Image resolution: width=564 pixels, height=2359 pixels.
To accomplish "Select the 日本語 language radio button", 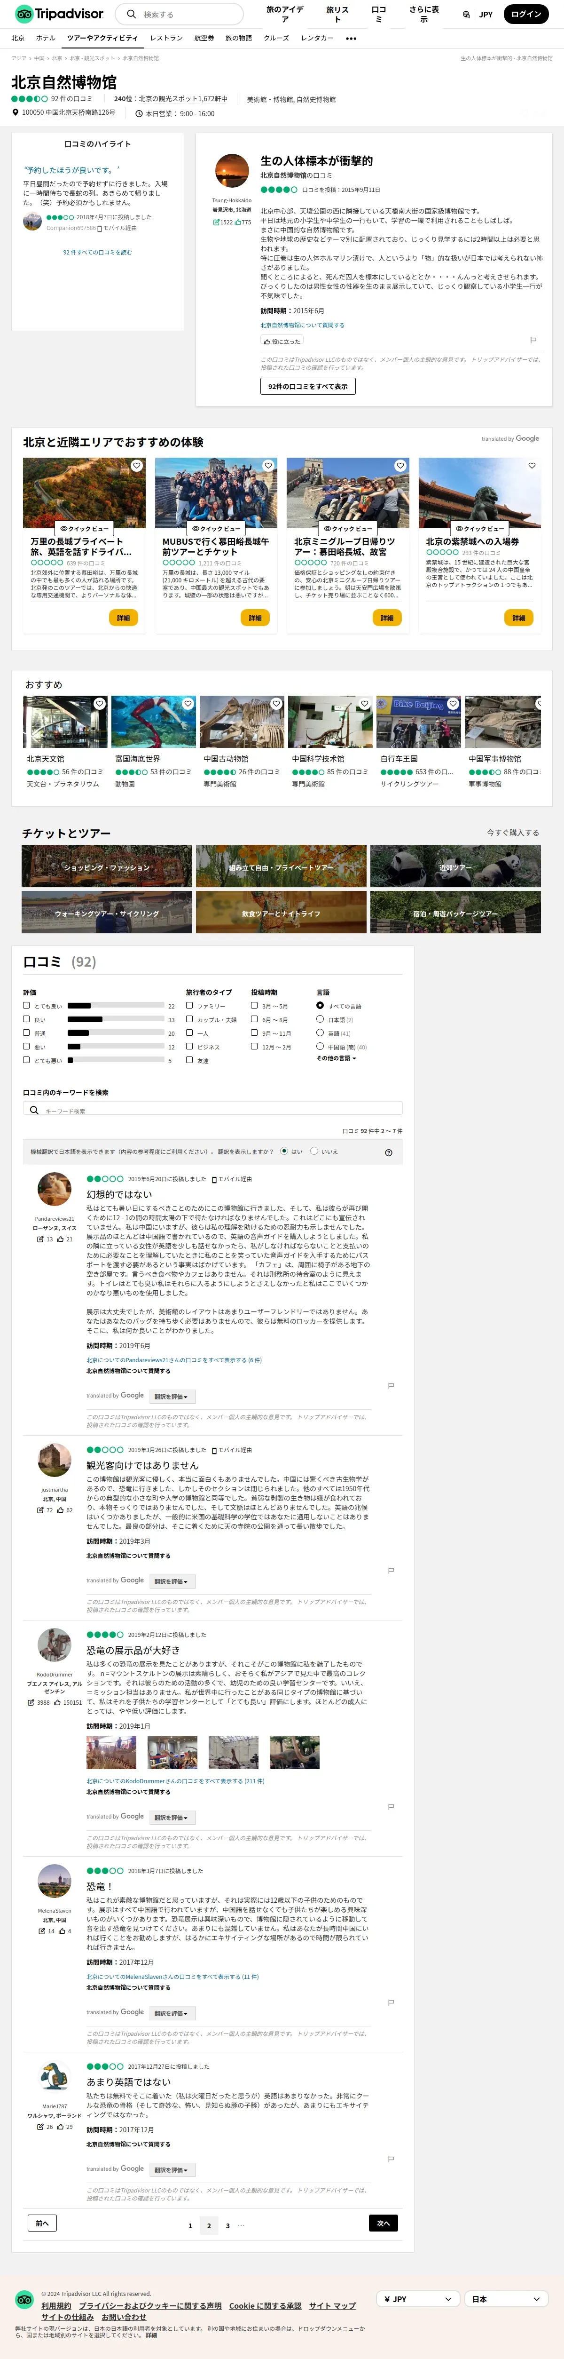I will click(x=321, y=1019).
